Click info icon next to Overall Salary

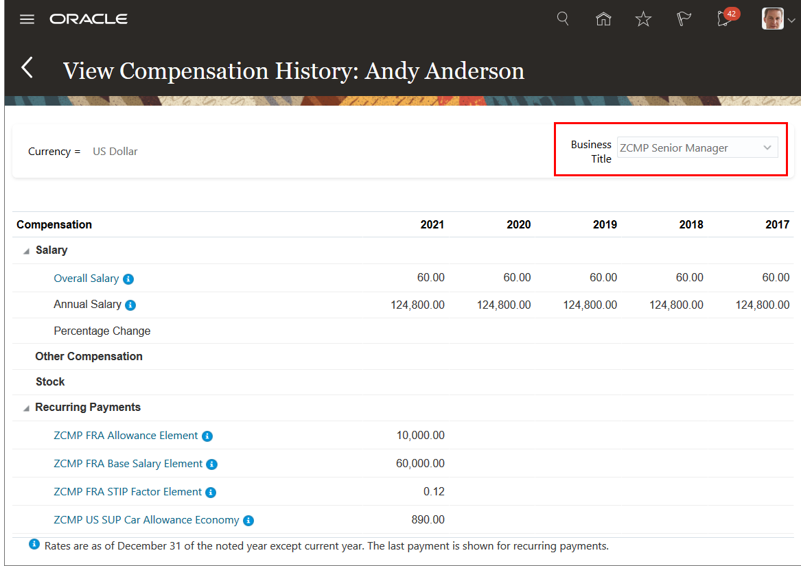128,279
